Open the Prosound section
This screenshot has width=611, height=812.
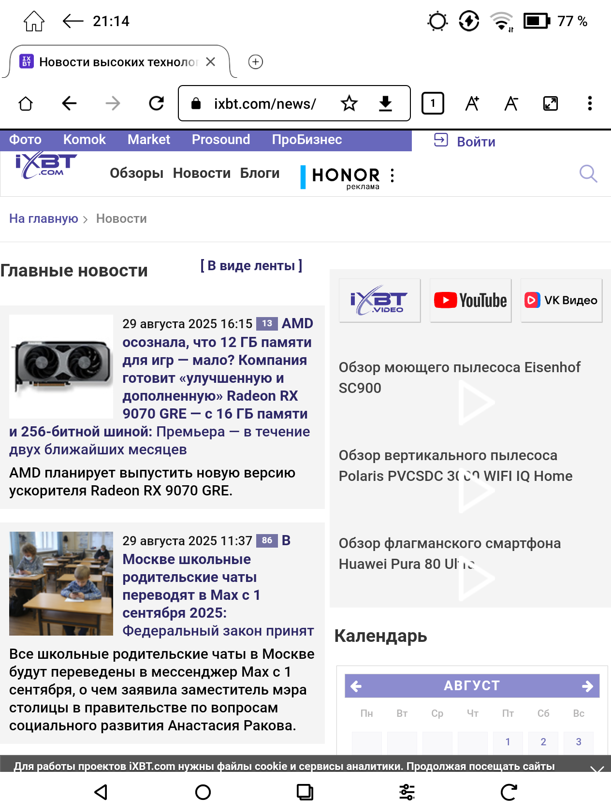point(221,140)
